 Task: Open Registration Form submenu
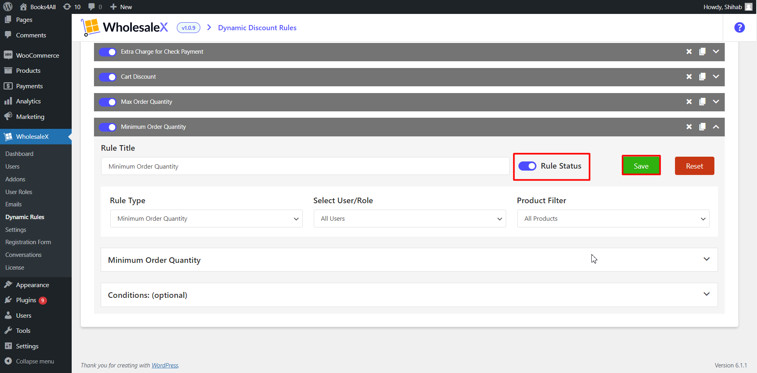pyautogui.click(x=28, y=242)
